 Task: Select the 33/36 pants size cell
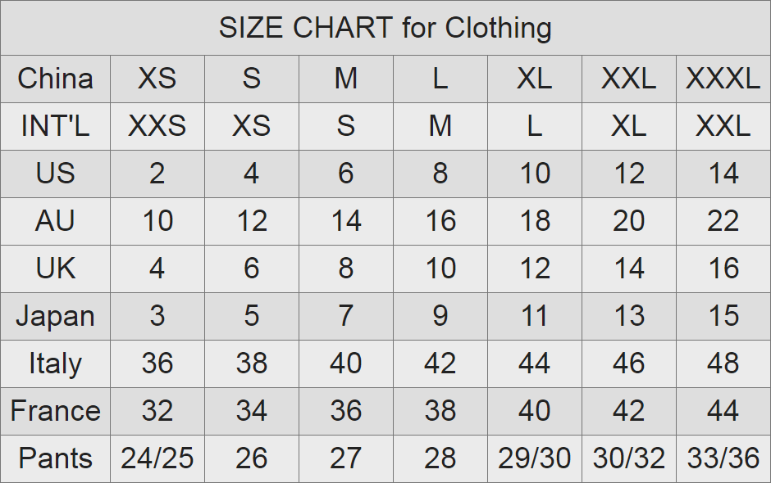point(723,459)
